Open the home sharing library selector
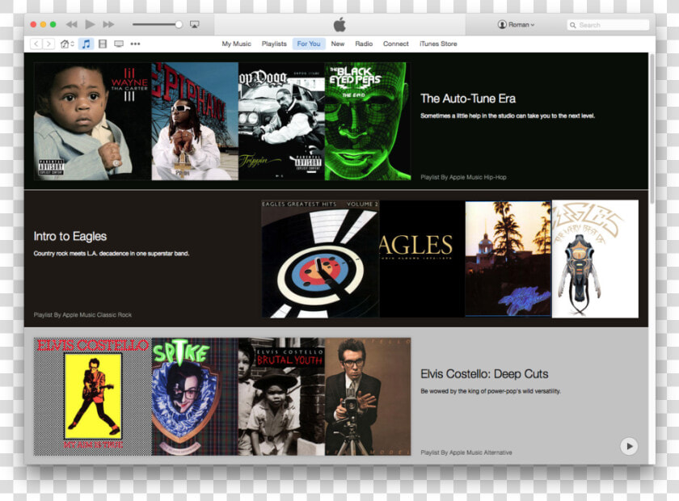The width and height of the screenshot is (679, 501). 66,44
